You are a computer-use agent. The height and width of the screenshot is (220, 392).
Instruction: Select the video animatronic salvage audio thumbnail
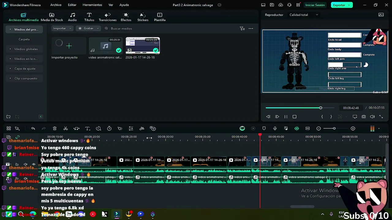point(105,46)
